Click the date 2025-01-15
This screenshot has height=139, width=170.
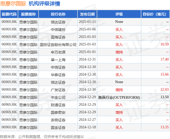[87, 22]
